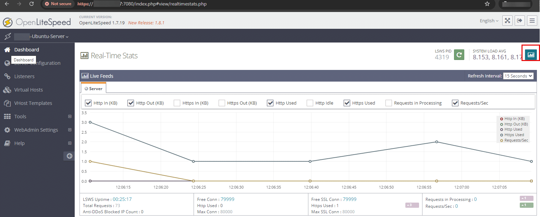Viewport: 540px width, 217px height.
Task: Enable the Https In (KB) checkbox
Action: [177, 103]
